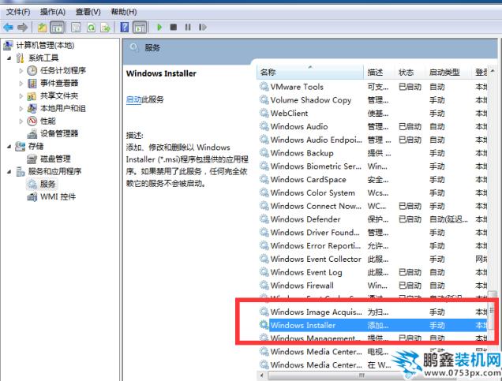This screenshot has height=381, width=502.
Task: Expand the 事件查看器 node
Action: tap(21, 84)
